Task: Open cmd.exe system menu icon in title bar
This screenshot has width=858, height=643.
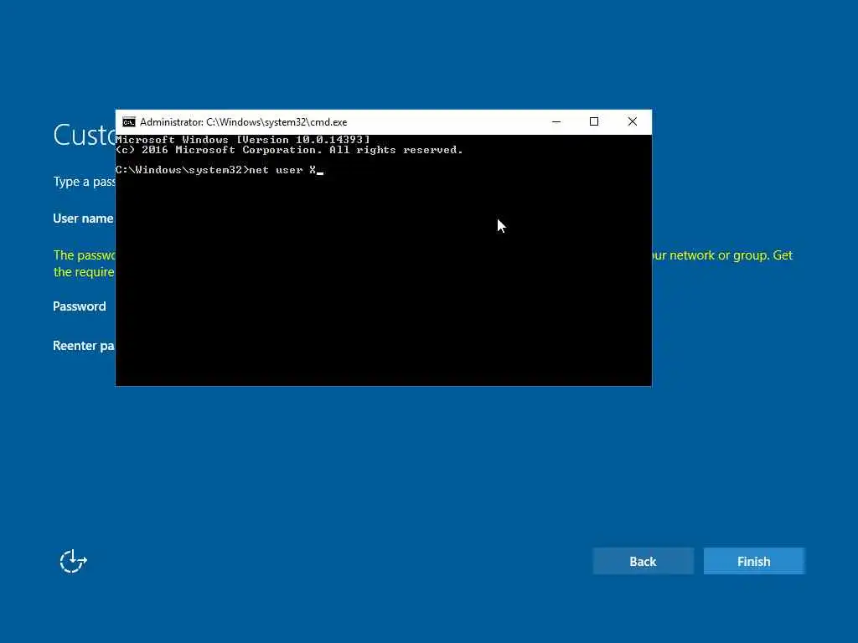Action: (128, 122)
